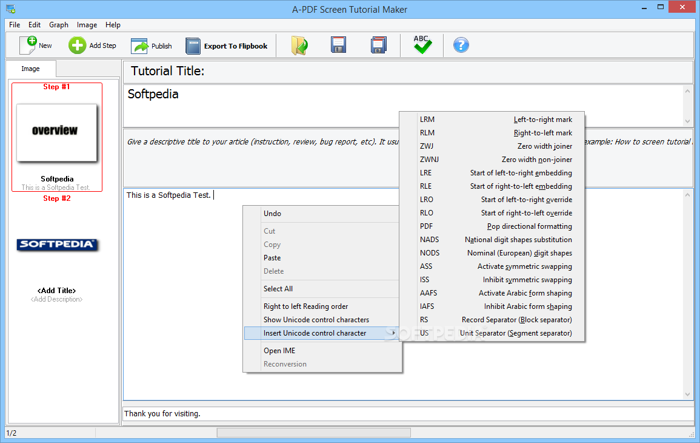This screenshot has width=700, height=443.
Task: Insert LRO left-to-right override
Action: [492, 200]
